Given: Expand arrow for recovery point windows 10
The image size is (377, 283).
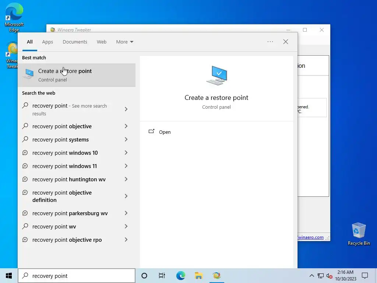Looking at the screenshot, I should pyautogui.click(x=126, y=153).
